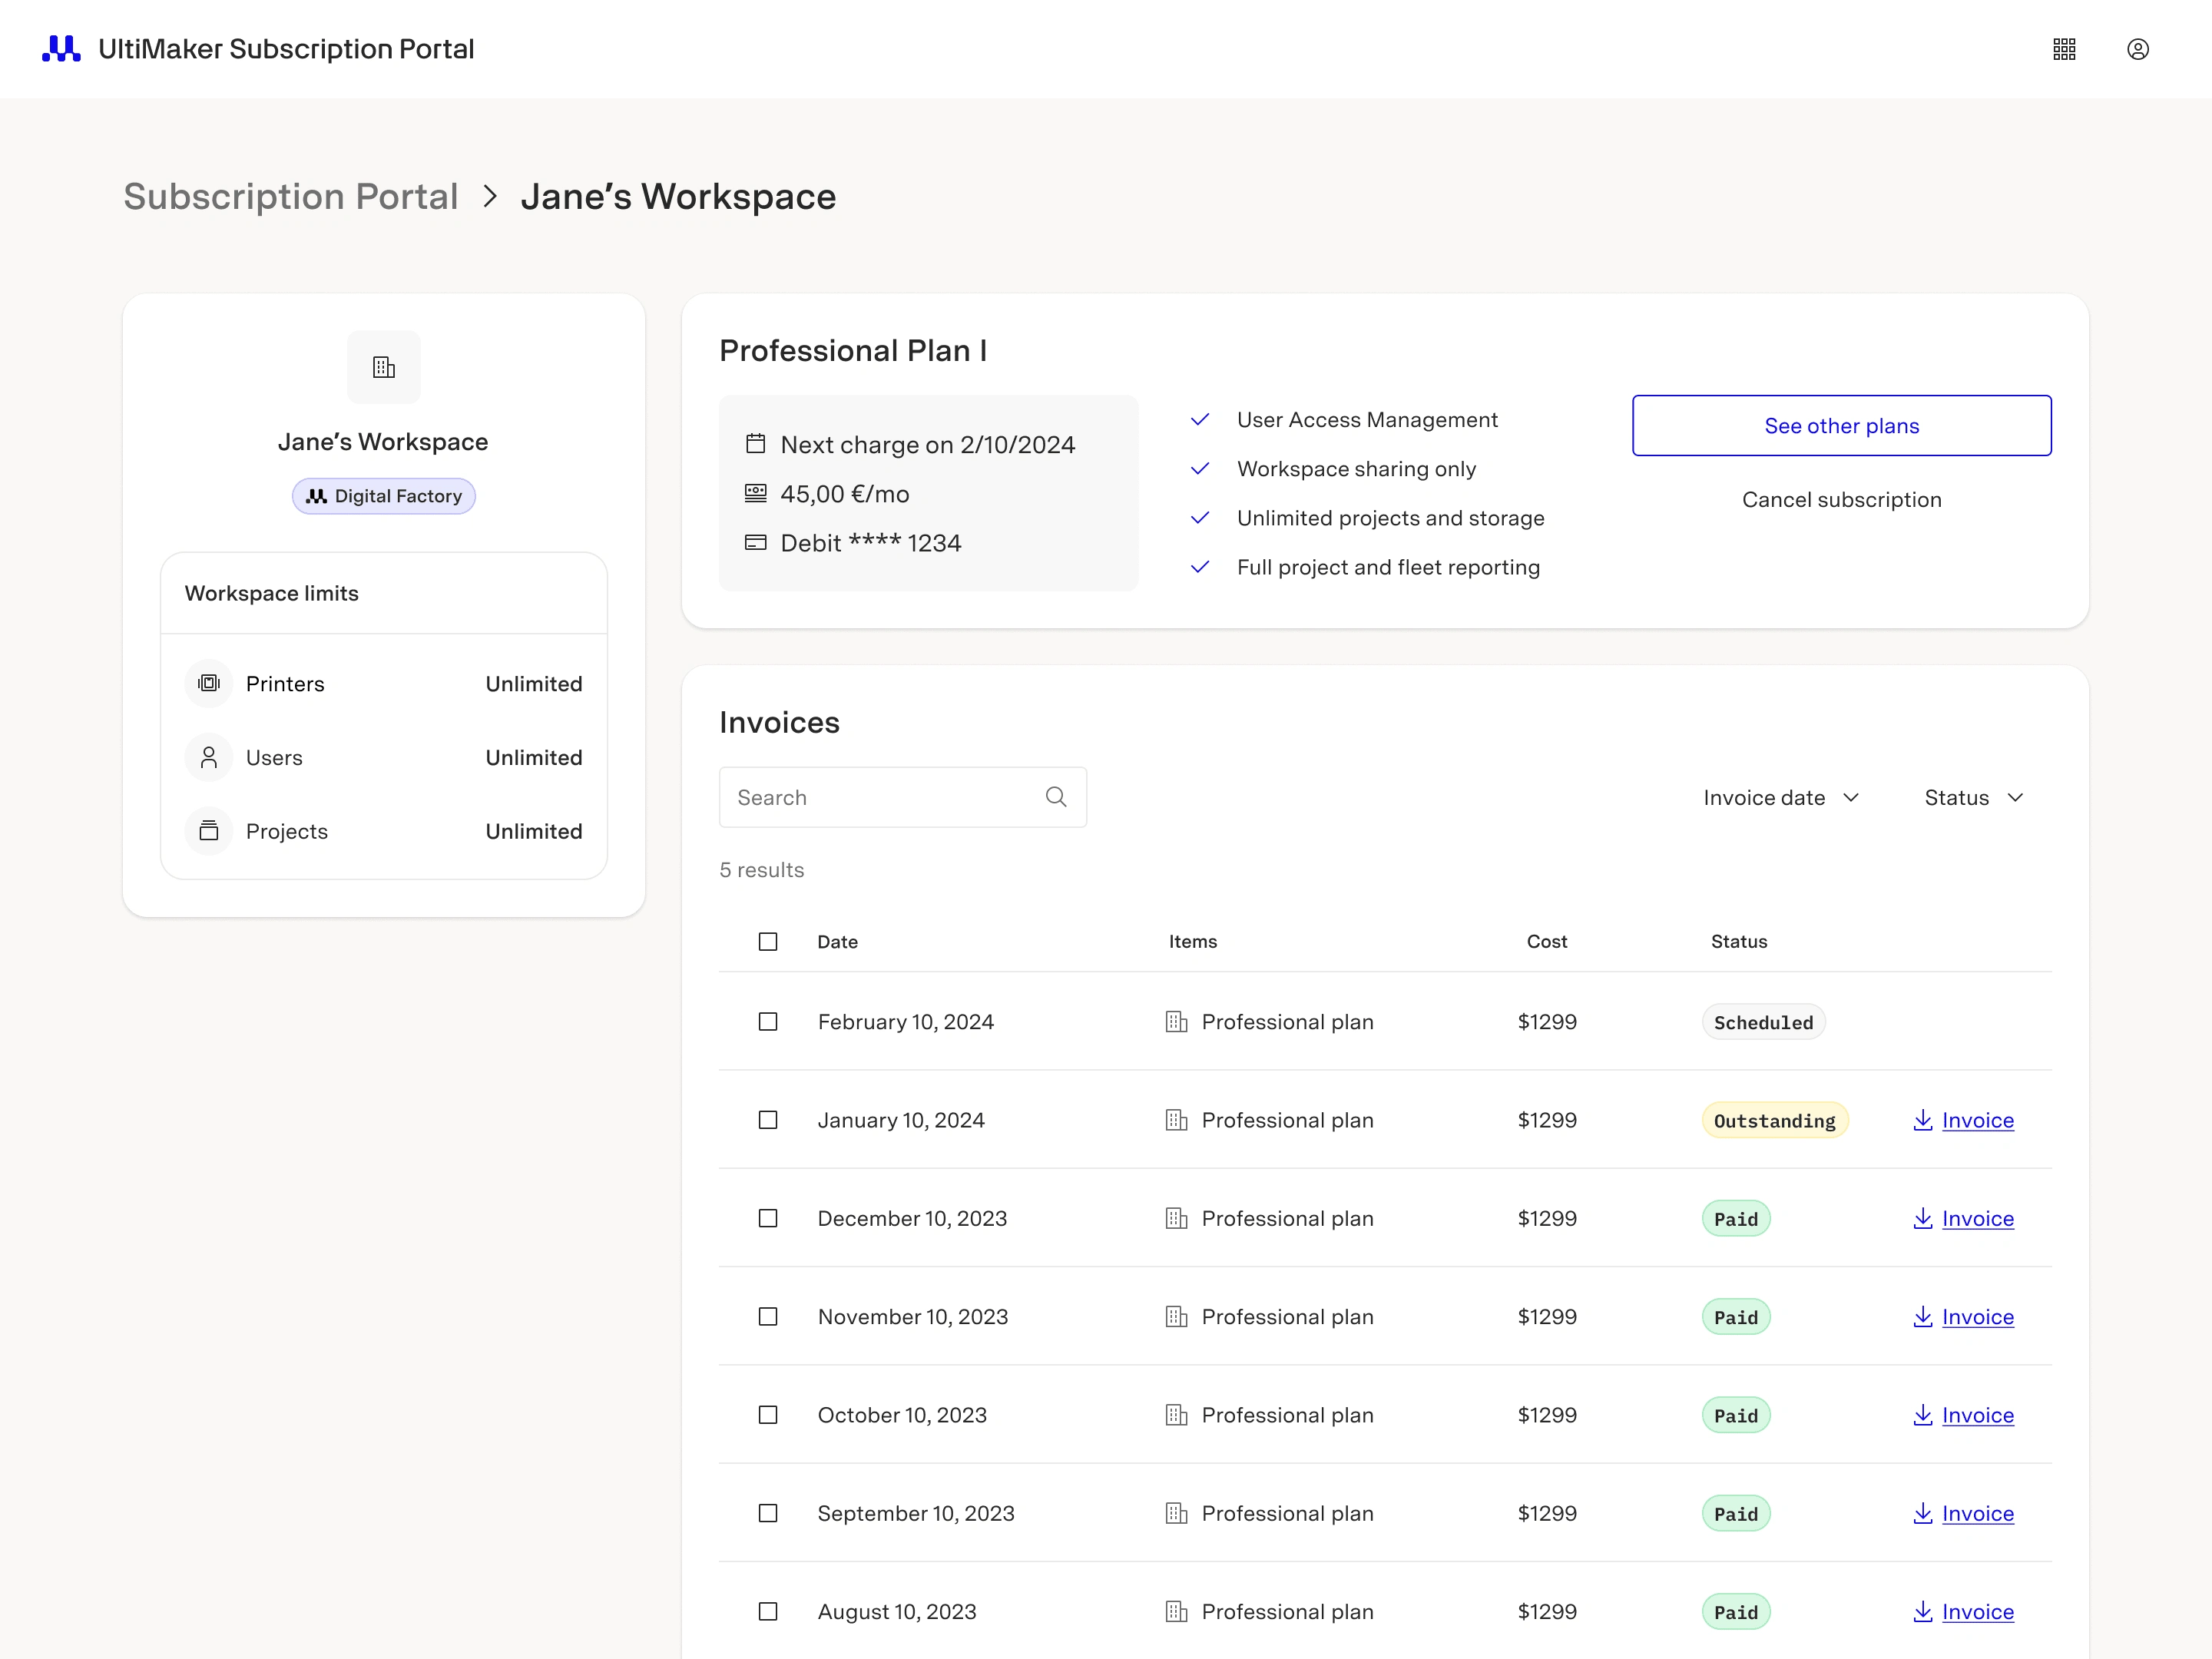Click the Cancel subscription link

(1843, 498)
